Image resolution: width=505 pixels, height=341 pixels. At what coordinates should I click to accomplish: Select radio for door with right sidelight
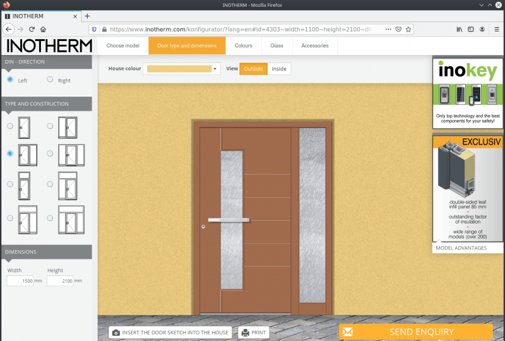10,153
